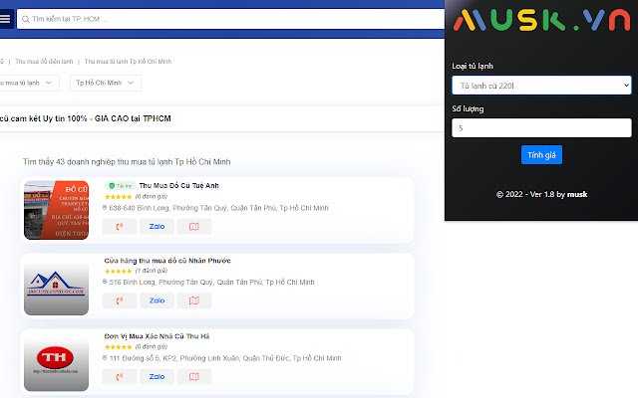Click the 'musk' author link in footer
638x398 pixels.
[577, 194]
